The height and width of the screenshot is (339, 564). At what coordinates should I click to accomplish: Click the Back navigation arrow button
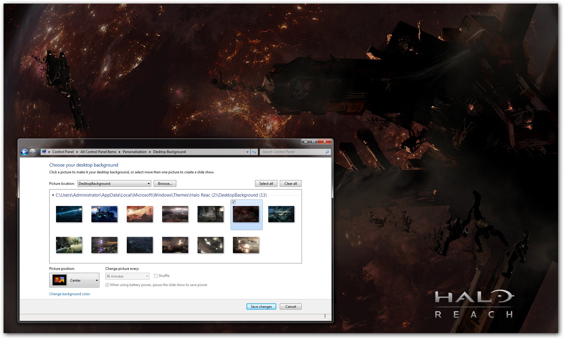coord(24,152)
